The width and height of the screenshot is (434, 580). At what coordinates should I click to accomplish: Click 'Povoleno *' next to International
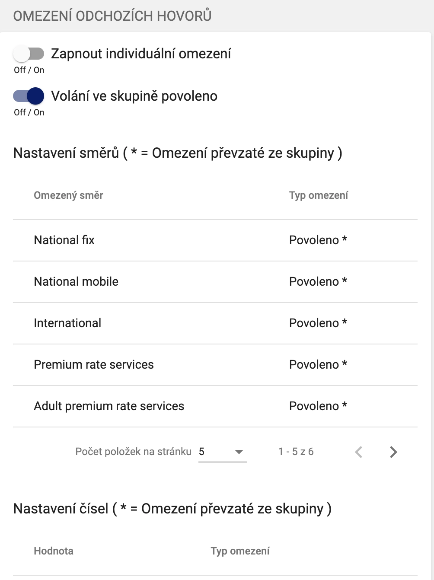coord(318,323)
